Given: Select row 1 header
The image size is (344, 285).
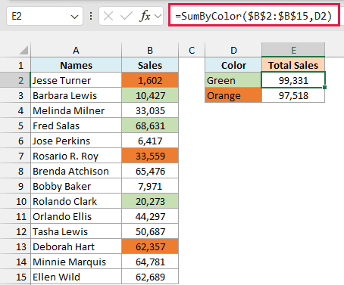Looking at the screenshot, I should click(x=15, y=65).
